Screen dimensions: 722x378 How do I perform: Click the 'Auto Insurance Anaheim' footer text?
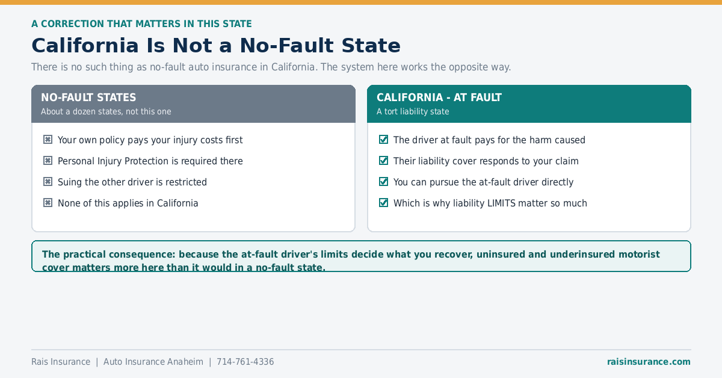[x=153, y=362]
